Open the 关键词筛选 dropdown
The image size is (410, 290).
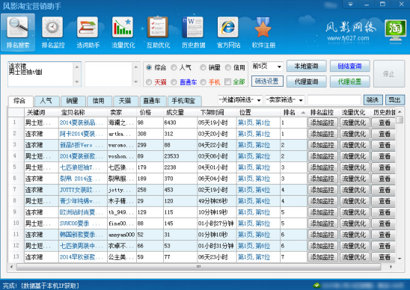(x=259, y=100)
